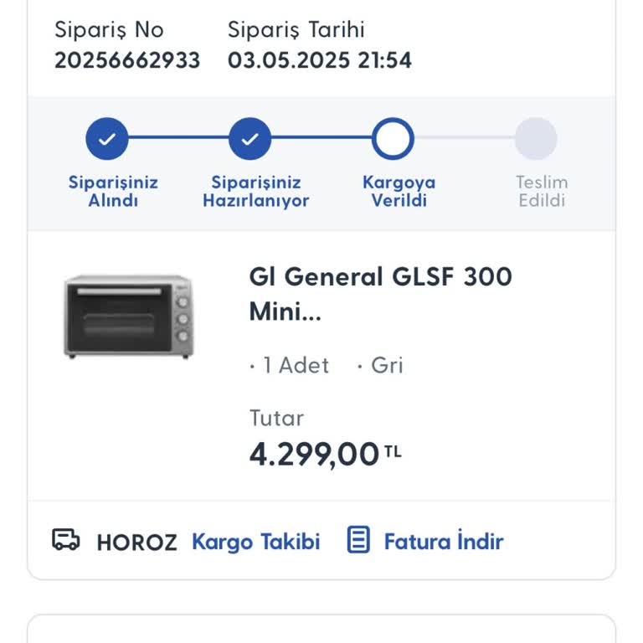This screenshot has width=643, height=643.
Task: Download invoice via Fatura İndir
Action: [444, 542]
